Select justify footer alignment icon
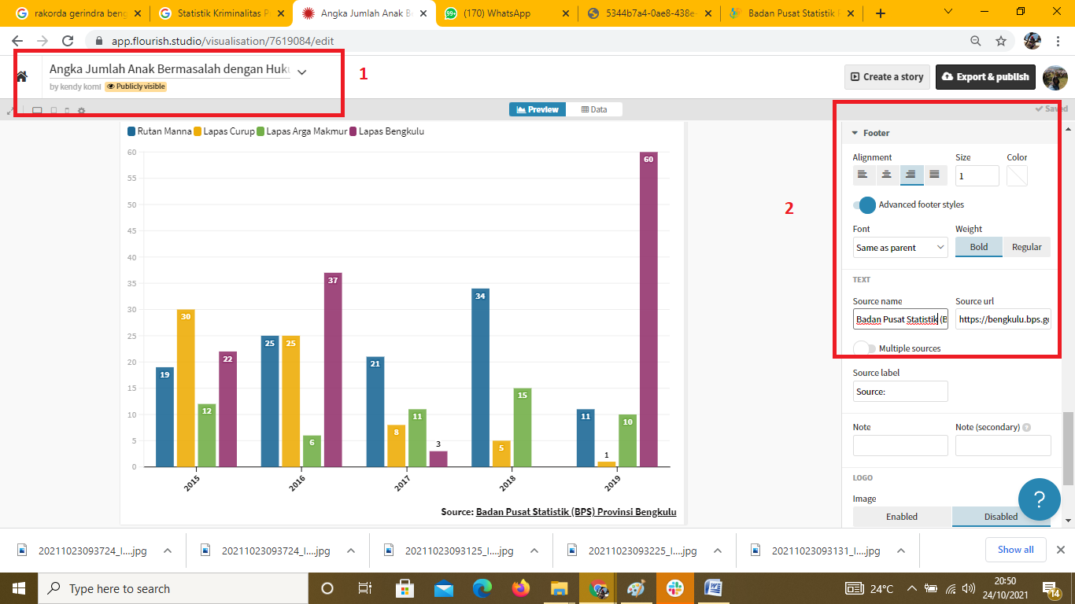 934,175
